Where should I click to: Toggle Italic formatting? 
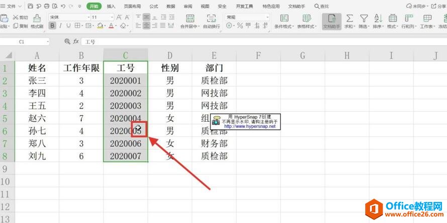click(x=60, y=26)
